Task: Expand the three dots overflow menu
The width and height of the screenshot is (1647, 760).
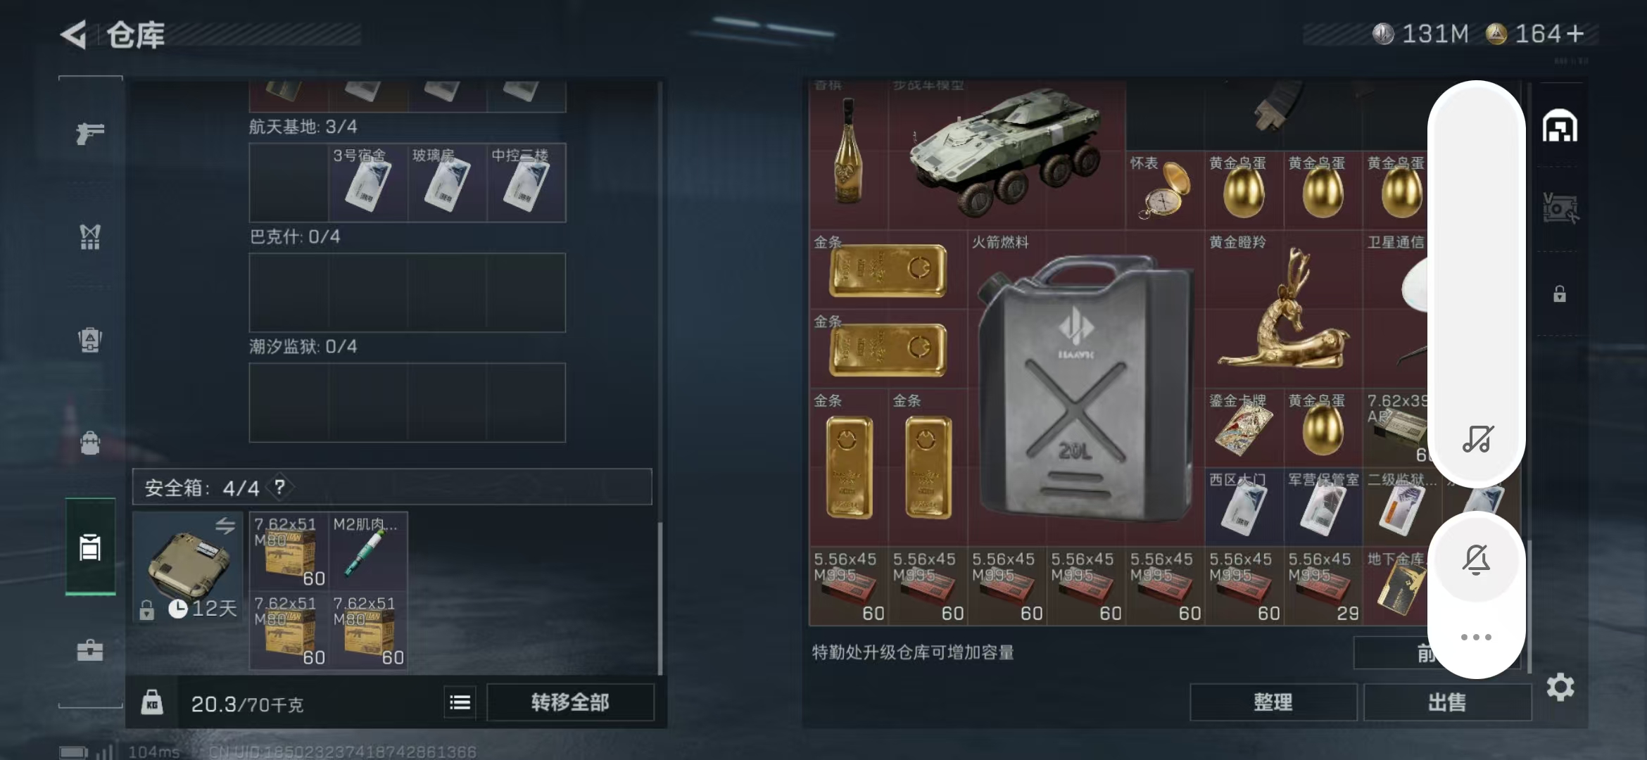Action: click(x=1476, y=637)
